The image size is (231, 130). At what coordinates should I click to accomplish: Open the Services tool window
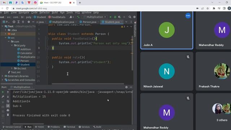coord(84,127)
